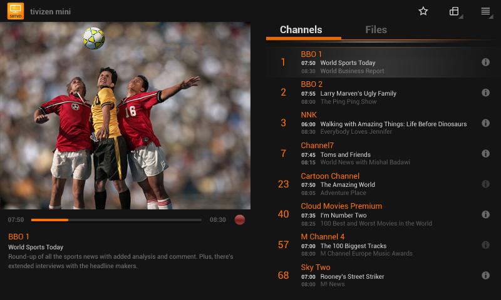Click 'Everybody Loves Jennifer' program
The image size is (501, 300).
[356, 132]
